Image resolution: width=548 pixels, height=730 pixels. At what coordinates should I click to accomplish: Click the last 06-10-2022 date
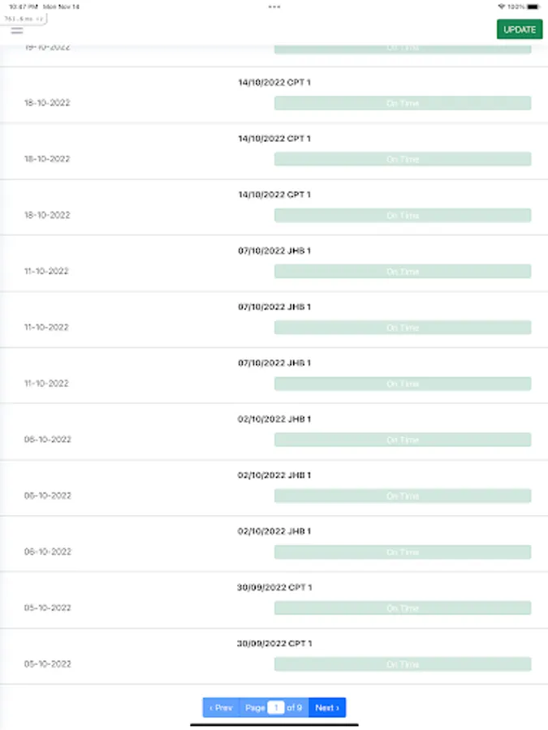click(x=48, y=552)
